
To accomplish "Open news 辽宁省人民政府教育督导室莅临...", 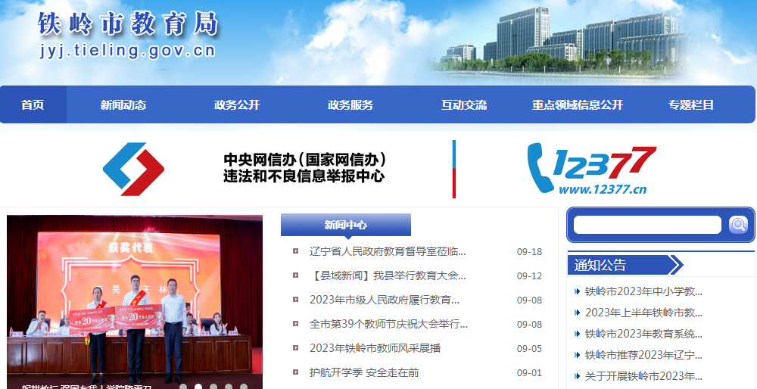I will pos(387,251).
